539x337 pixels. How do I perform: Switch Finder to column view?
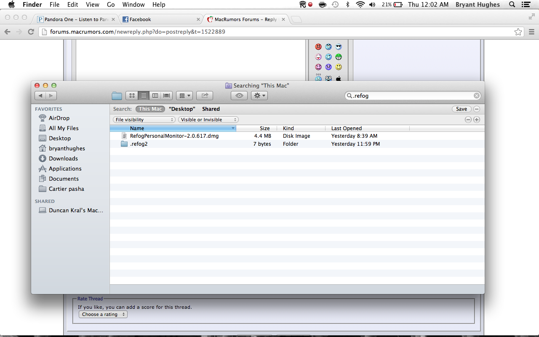point(155,96)
